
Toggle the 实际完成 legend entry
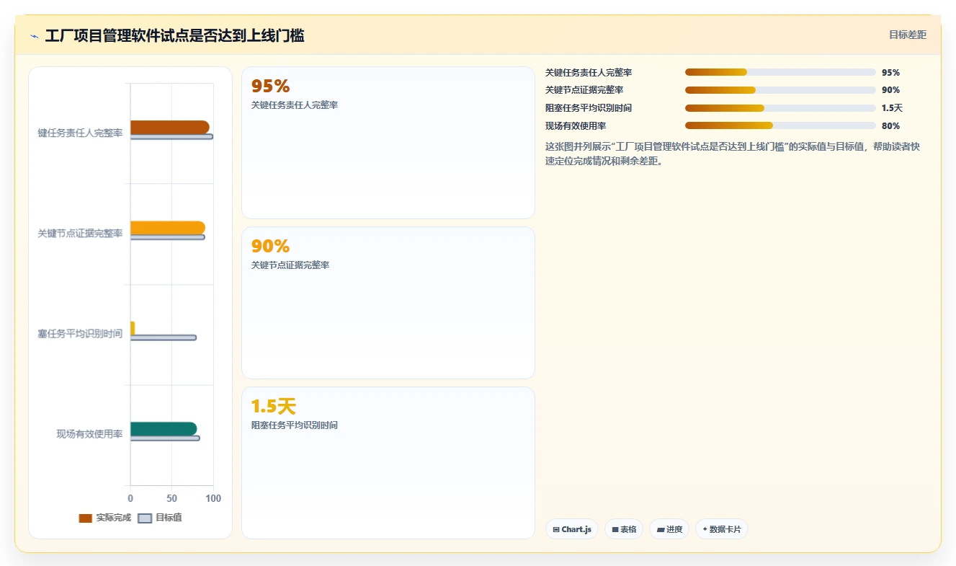105,518
